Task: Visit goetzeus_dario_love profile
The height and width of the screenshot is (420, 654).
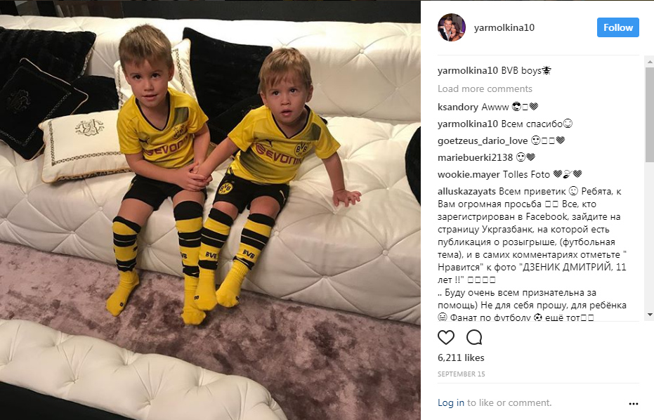Action: (x=483, y=141)
